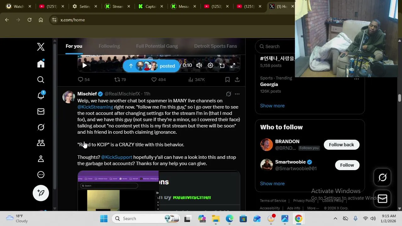Screen dimensions: 402x226
Task: Reply to post with 54 comments
Action: 84,80
